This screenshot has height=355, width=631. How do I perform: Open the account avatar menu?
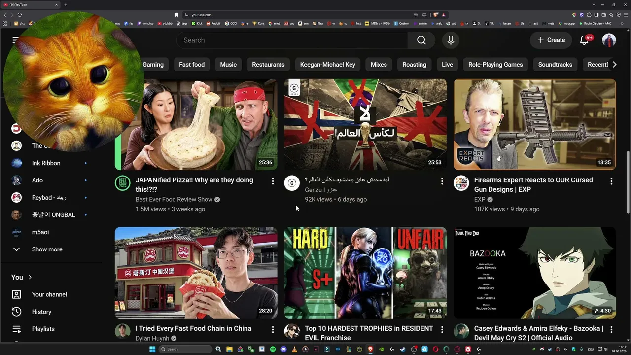pos(609,40)
